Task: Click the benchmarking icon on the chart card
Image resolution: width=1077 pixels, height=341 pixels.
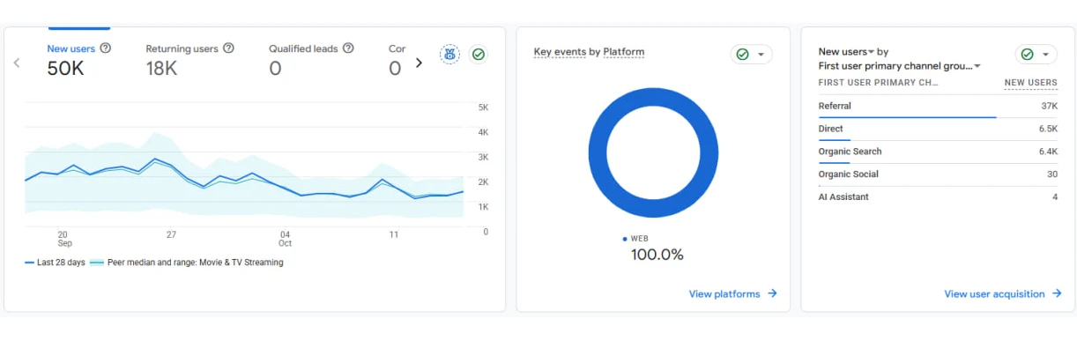Action: click(450, 55)
